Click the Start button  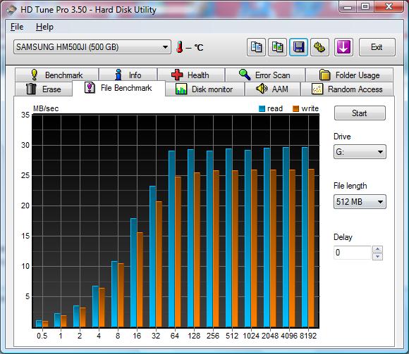tap(360, 113)
